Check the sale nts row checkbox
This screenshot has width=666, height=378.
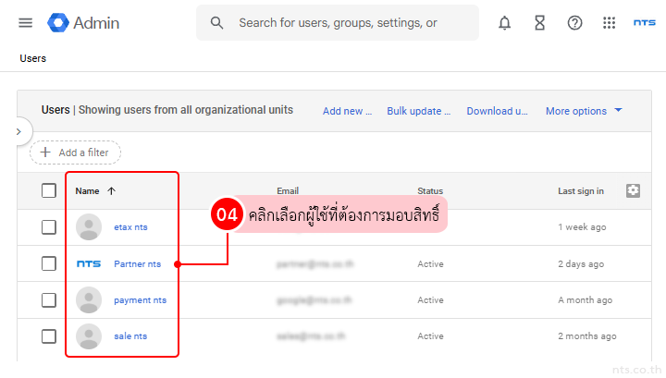point(49,336)
